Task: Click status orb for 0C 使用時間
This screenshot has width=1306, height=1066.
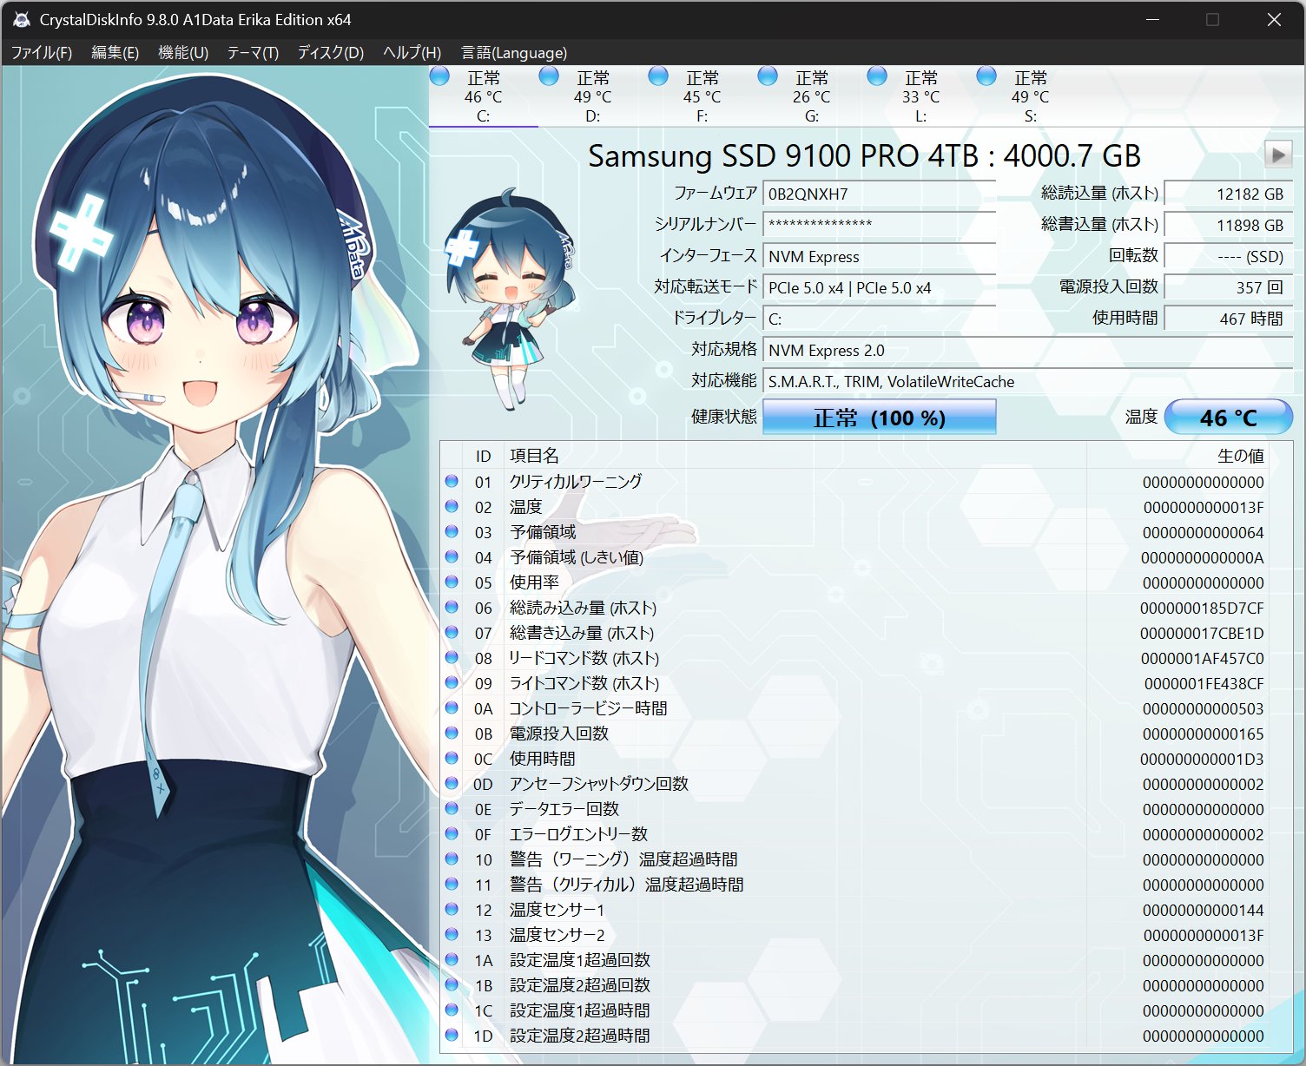Action: [452, 758]
